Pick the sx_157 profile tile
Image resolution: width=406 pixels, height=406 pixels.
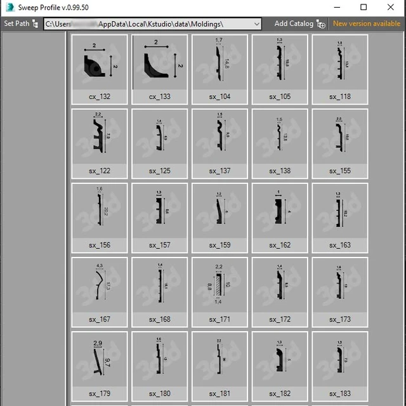(x=159, y=218)
